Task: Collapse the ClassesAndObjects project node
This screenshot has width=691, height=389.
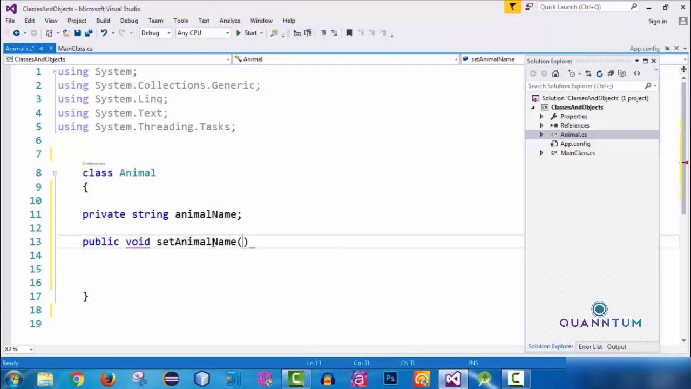Action: click(533, 108)
